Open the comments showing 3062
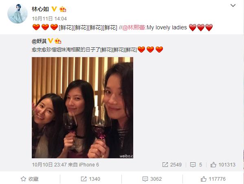 (x=152, y=179)
